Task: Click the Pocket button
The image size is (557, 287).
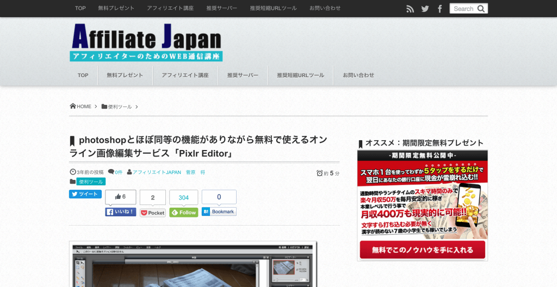Action: point(153,213)
